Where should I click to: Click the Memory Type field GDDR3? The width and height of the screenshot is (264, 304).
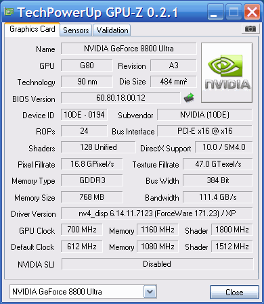92,180
